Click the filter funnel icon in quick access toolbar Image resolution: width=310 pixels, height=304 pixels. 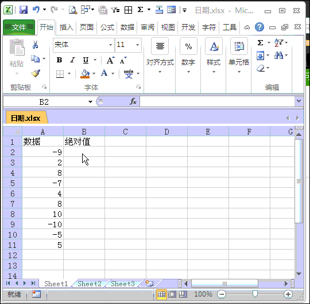click(x=115, y=10)
